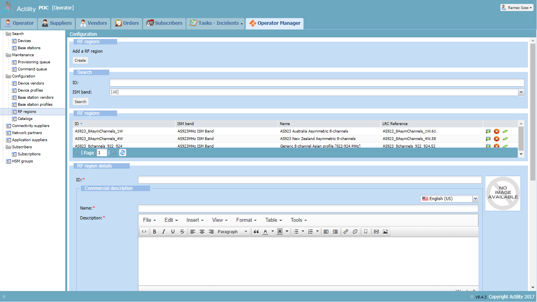Insert an image in the description editor
Image resolution: width=537 pixels, height=302 pixels.
tap(386, 232)
